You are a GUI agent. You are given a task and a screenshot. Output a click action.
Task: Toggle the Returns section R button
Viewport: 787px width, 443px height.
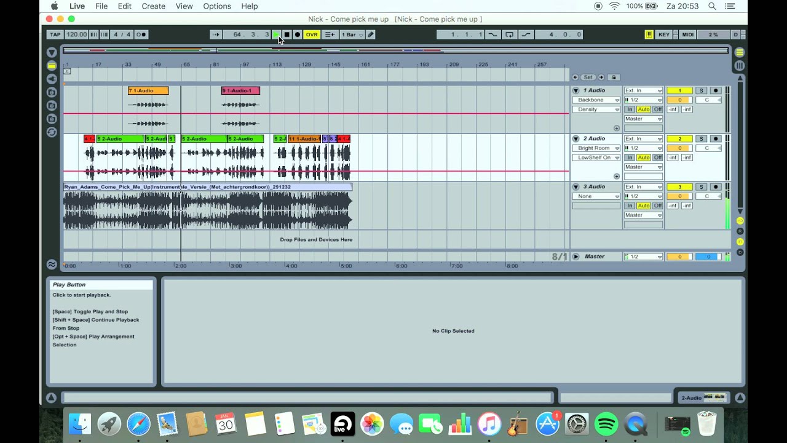coord(740,231)
